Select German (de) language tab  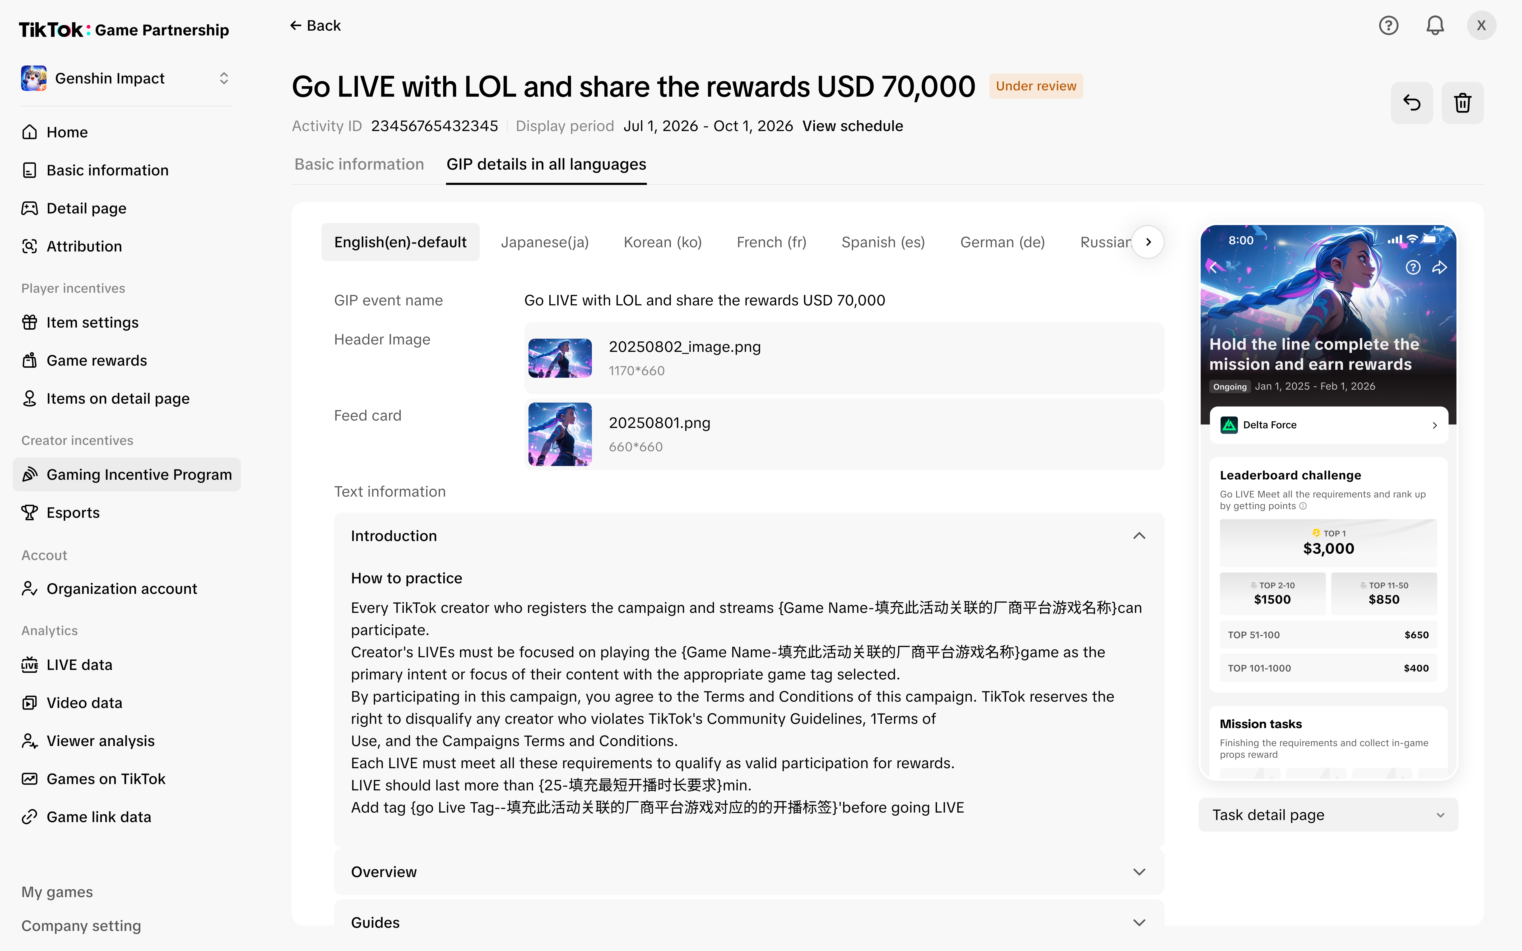(1003, 242)
